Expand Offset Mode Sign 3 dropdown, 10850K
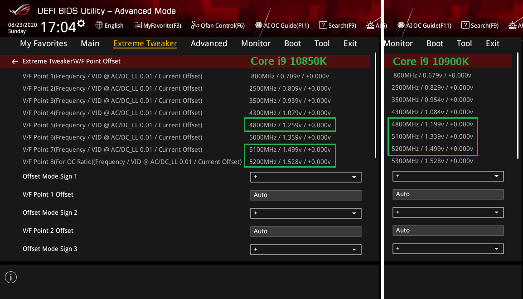The width and height of the screenshot is (523, 299). click(x=305, y=249)
